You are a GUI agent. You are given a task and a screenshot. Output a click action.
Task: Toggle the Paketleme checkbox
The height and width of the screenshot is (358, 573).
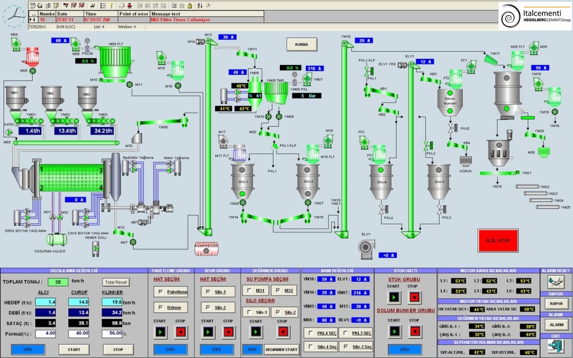161,291
